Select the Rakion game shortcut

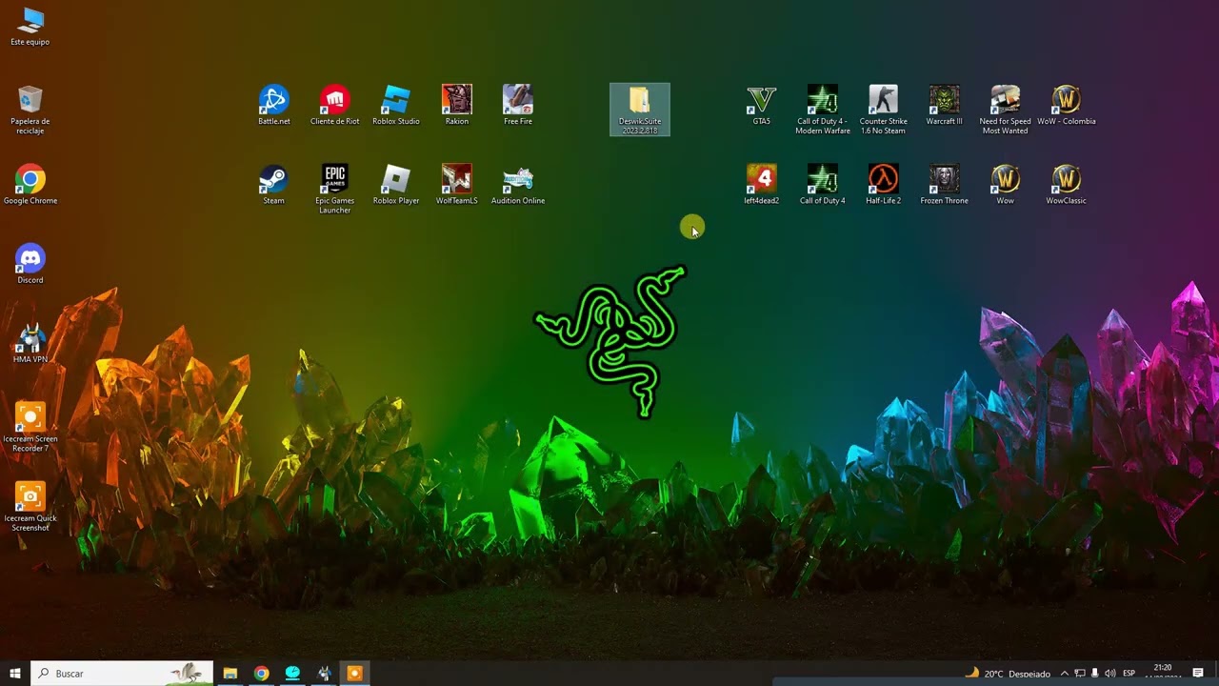click(x=457, y=105)
